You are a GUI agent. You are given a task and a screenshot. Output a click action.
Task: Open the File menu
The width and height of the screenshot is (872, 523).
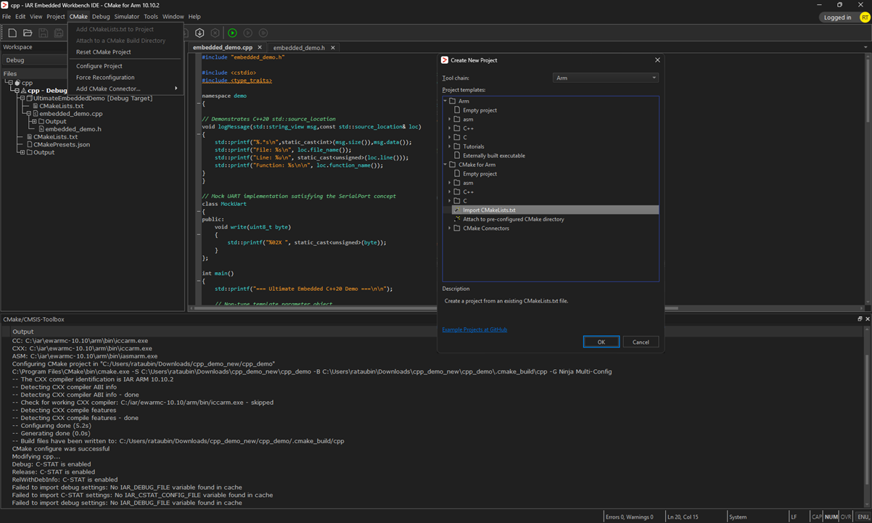coord(7,17)
